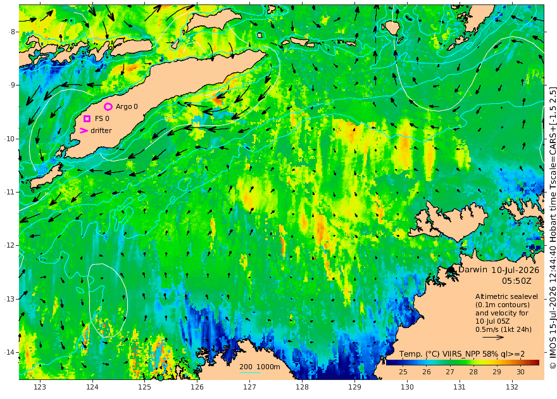Select the 'Argo 0' legend label
557x399 pixels.
click(x=127, y=106)
